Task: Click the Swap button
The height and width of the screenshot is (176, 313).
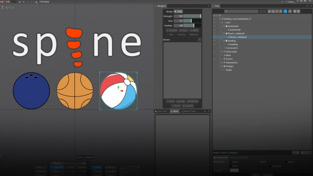Action: coord(181,101)
